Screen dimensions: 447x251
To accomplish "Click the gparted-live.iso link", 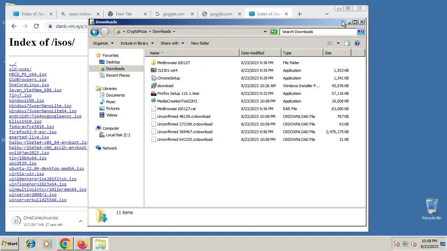I will (x=29, y=137).
